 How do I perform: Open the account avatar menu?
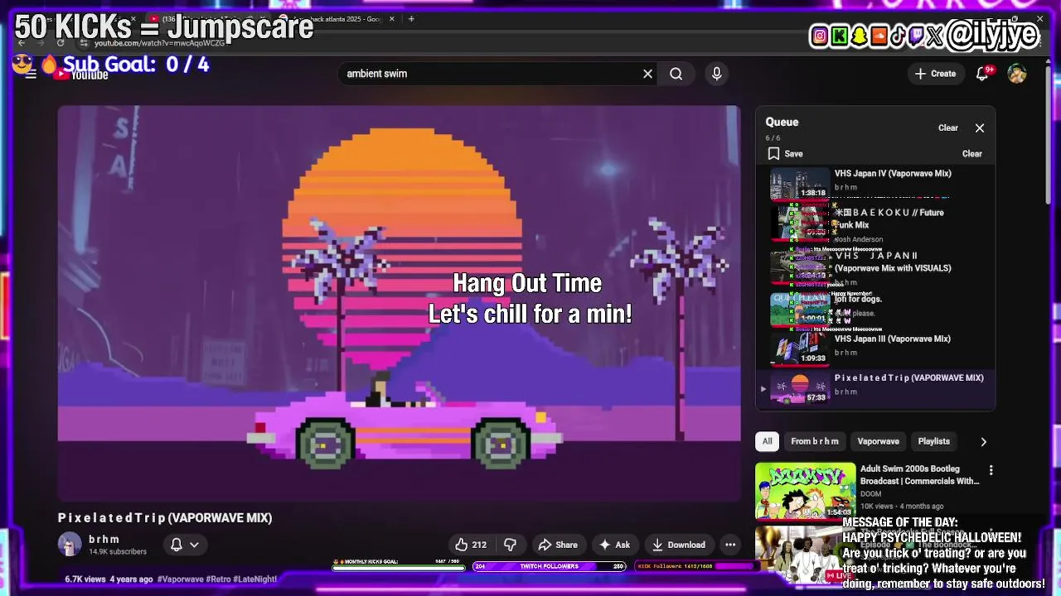pos(1017,74)
